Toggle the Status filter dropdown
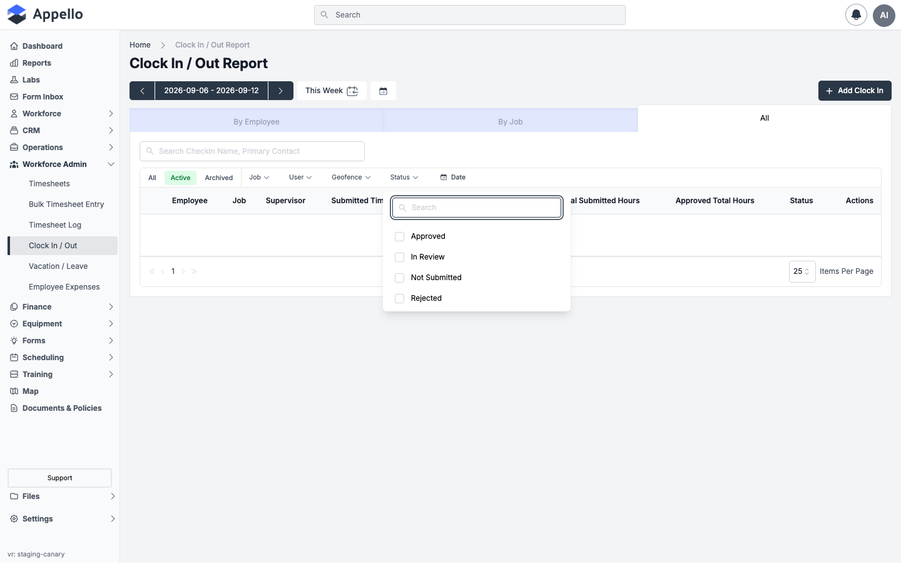 (404, 178)
